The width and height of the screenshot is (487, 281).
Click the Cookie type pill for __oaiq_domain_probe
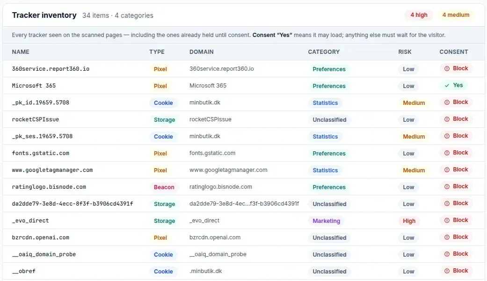(x=163, y=255)
